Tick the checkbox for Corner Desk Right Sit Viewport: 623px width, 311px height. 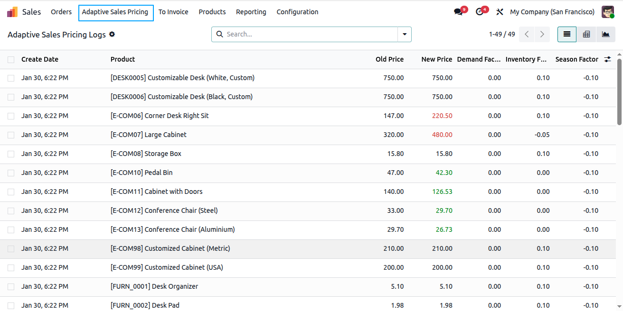coord(11,116)
